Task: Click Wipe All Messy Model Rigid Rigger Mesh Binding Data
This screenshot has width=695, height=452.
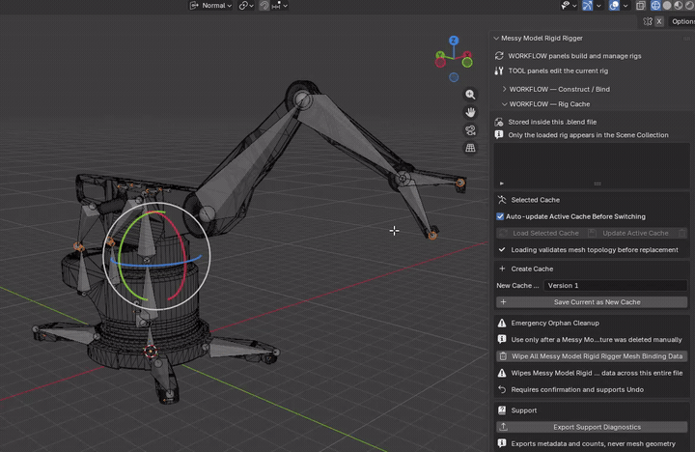Action: (x=592, y=356)
